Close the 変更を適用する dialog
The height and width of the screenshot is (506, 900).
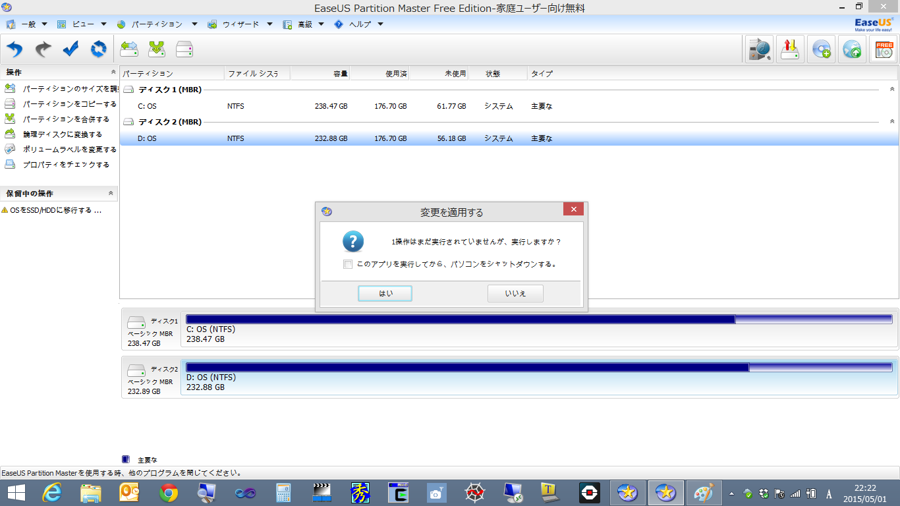point(573,210)
